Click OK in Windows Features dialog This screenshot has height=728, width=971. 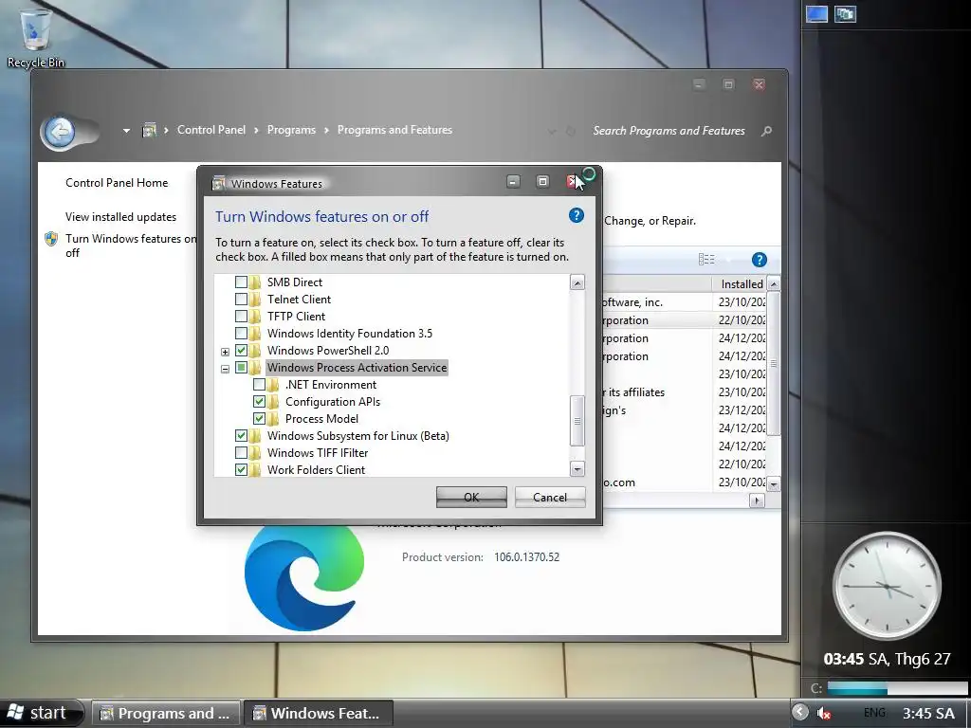click(x=471, y=497)
